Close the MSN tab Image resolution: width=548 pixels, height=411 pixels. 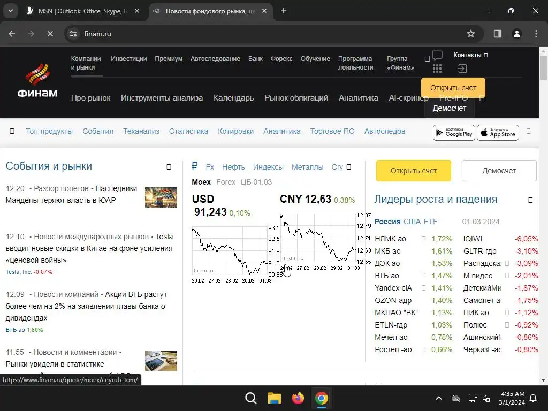pos(137,11)
